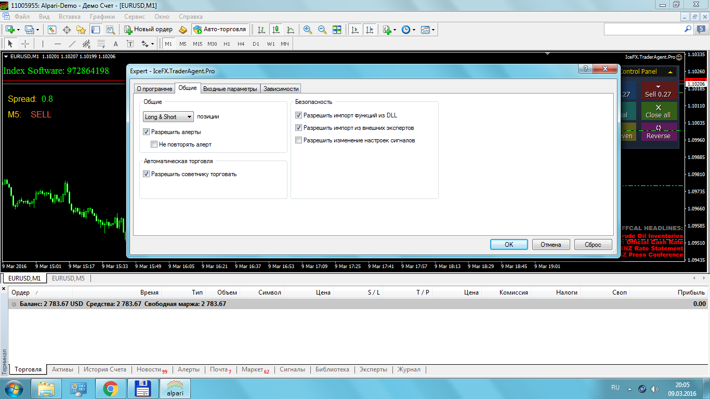
Task: Expand the new chart toolbar dropdown arrow
Action: [x=18, y=30]
